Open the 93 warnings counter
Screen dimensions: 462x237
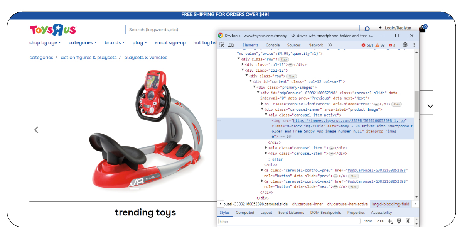pos(380,45)
